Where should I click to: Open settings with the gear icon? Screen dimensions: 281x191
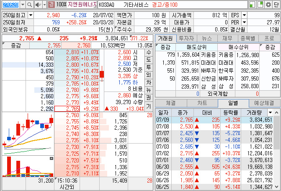click(x=268, y=5)
